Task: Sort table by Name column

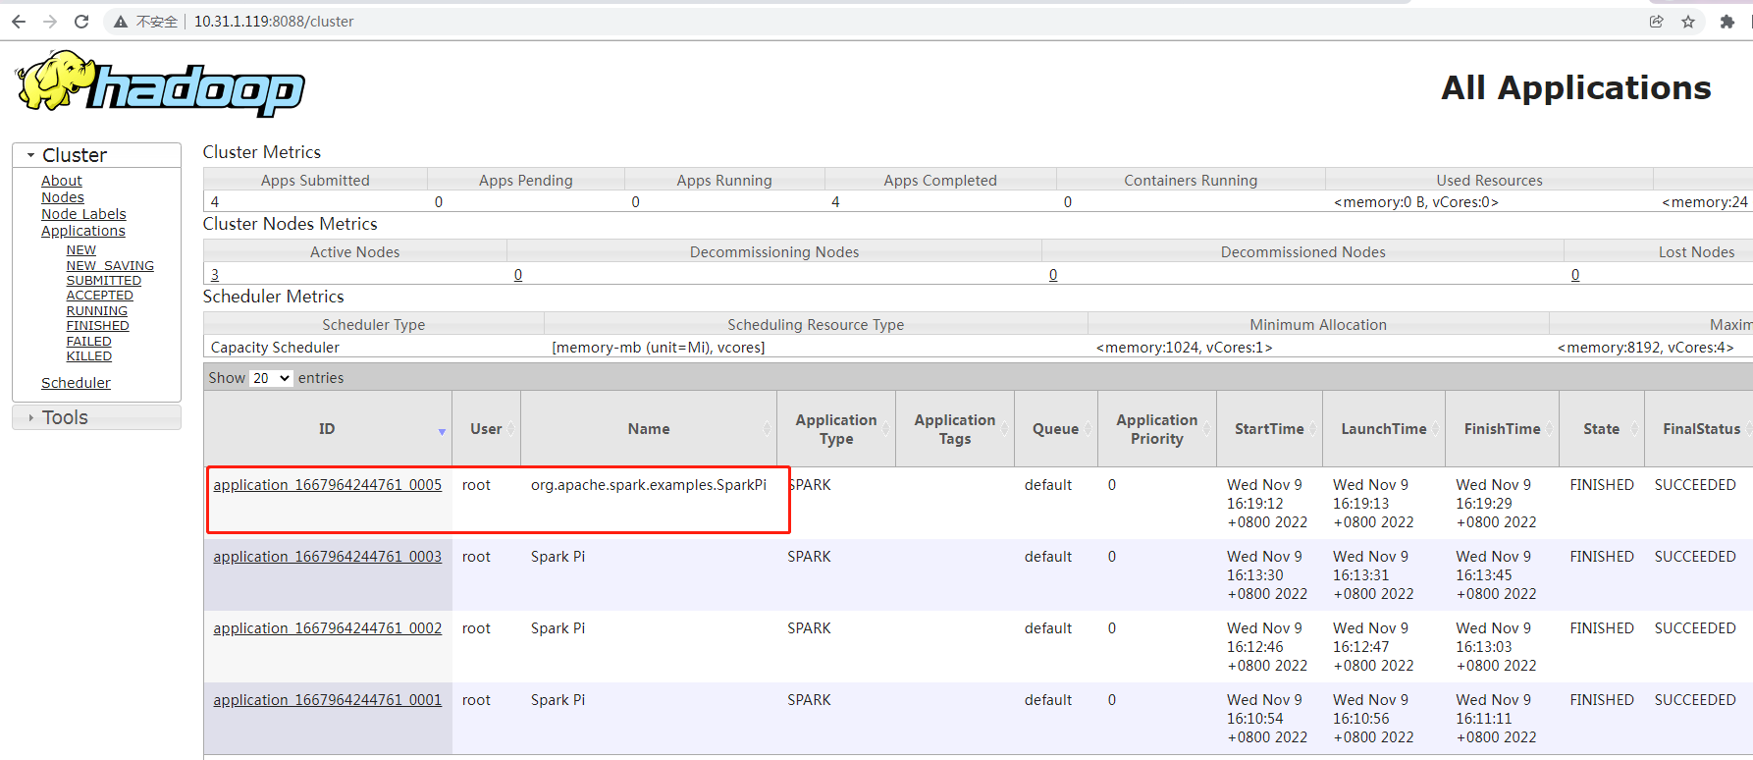Action: [x=649, y=429]
